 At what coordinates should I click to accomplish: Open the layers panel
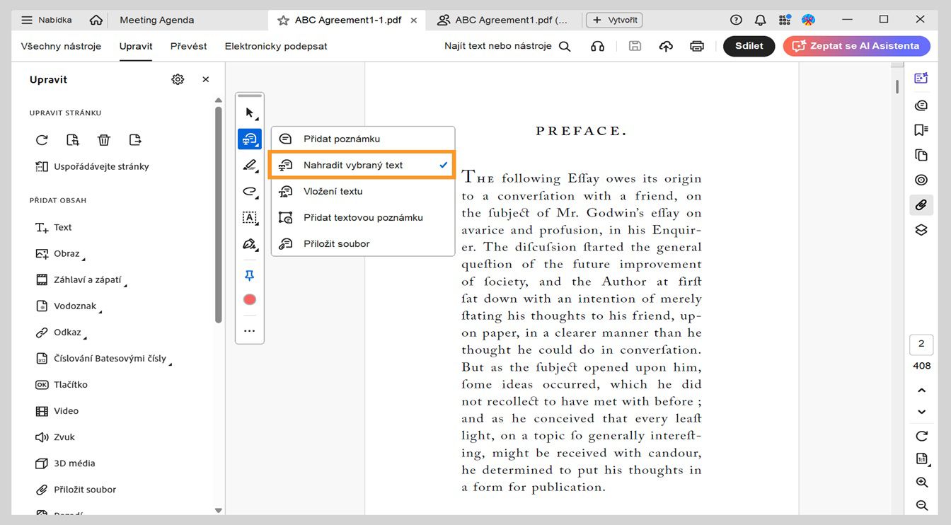pos(921,229)
